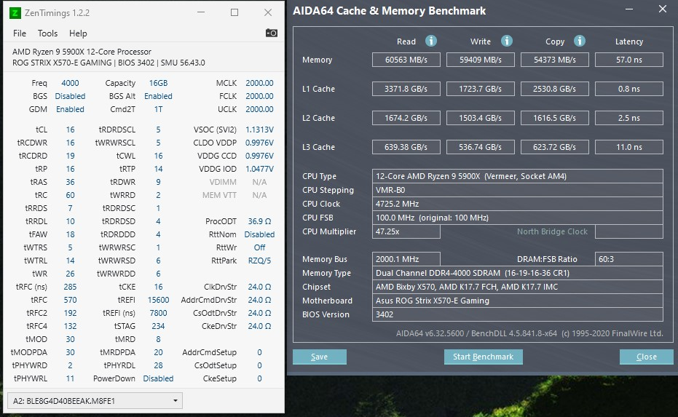This screenshot has width=678, height=417.
Task: Click the Save button in AIDA64
Action: point(320,357)
